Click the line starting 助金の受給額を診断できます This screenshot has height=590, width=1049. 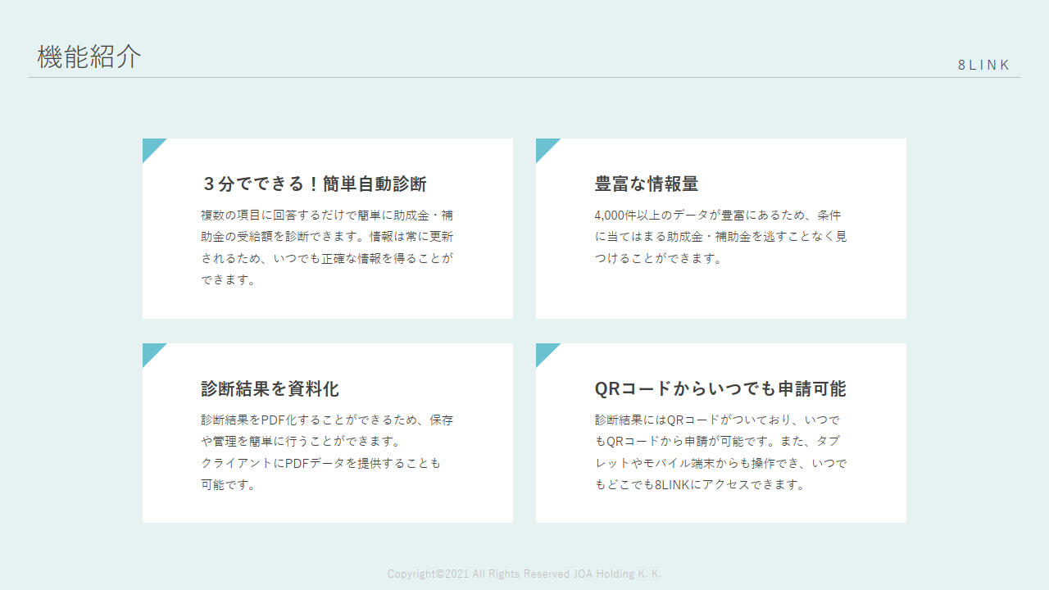pos(327,237)
